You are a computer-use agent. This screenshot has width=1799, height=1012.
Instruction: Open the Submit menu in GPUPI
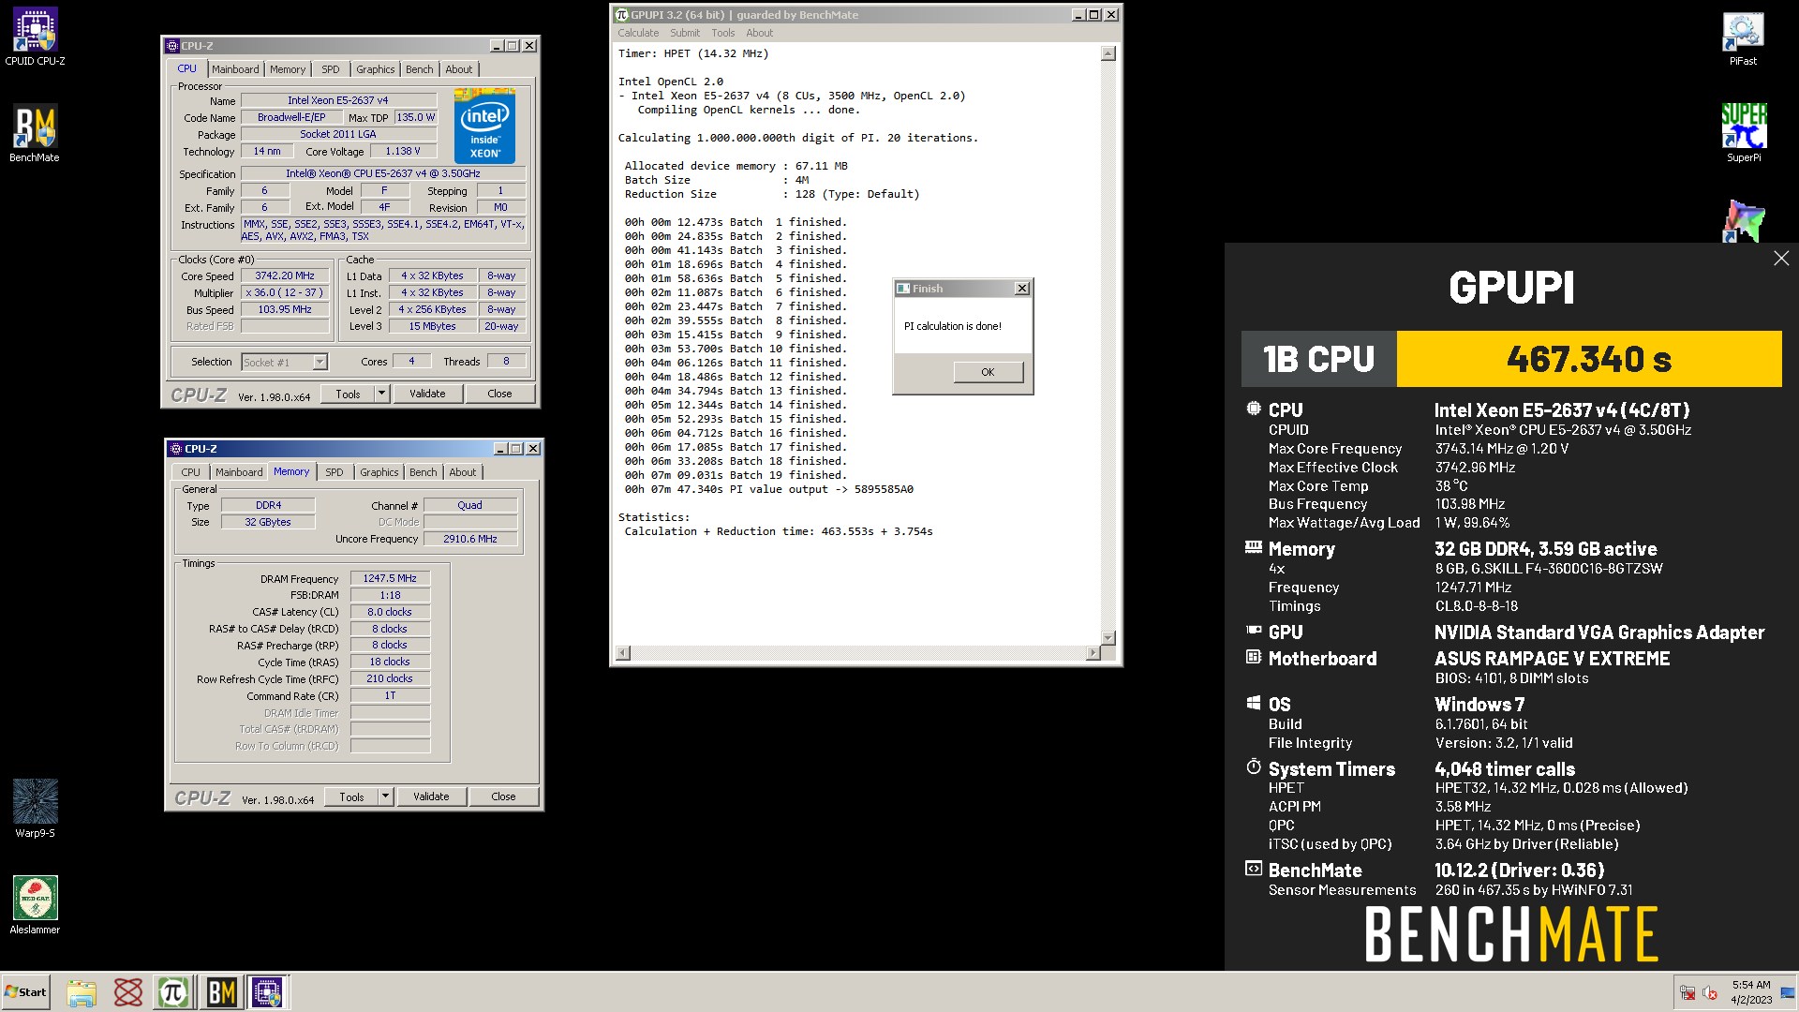pos(685,33)
